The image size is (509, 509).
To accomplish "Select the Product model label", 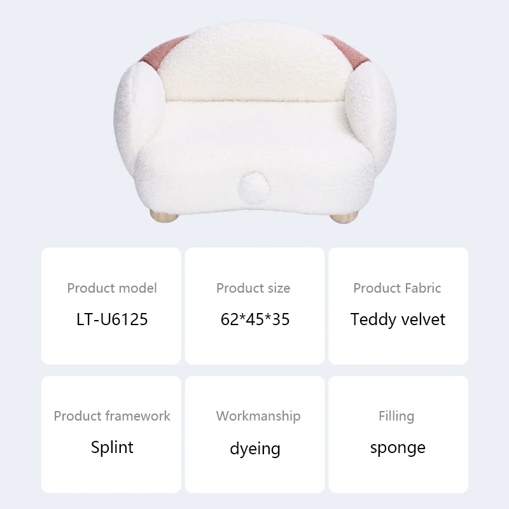I will (112, 288).
